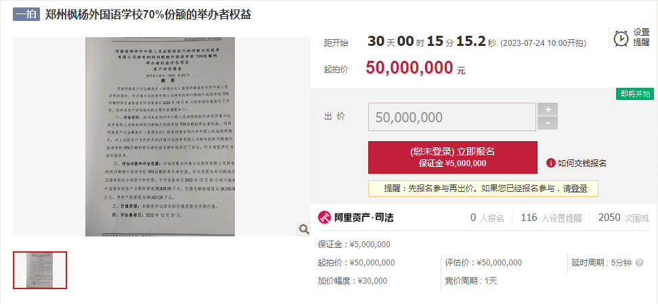The height and width of the screenshot is (304, 658).
Task: Increase bid with the plus button
Action: (548, 109)
